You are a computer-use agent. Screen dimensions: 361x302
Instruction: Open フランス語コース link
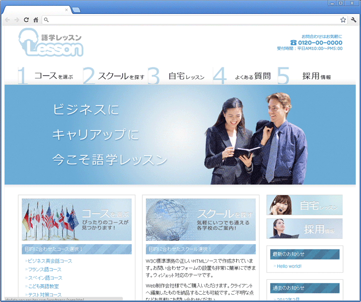pyautogui.click(x=44, y=270)
